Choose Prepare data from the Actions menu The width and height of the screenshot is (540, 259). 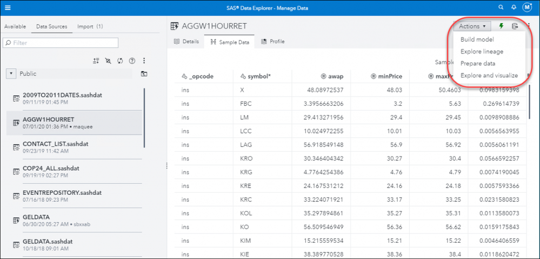pos(478,64)
